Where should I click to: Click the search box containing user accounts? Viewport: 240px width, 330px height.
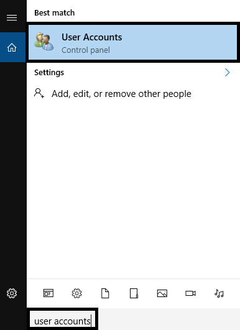pyautogui.click(x=63, y=321)
